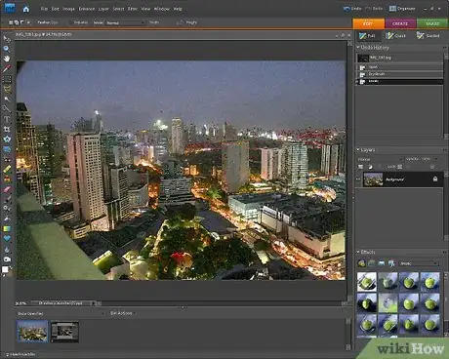
Task: Select the Gradient tool
Action: point(7,229)
